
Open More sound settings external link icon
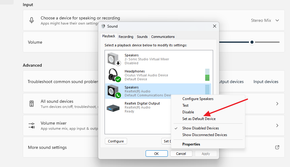[277, 147]
